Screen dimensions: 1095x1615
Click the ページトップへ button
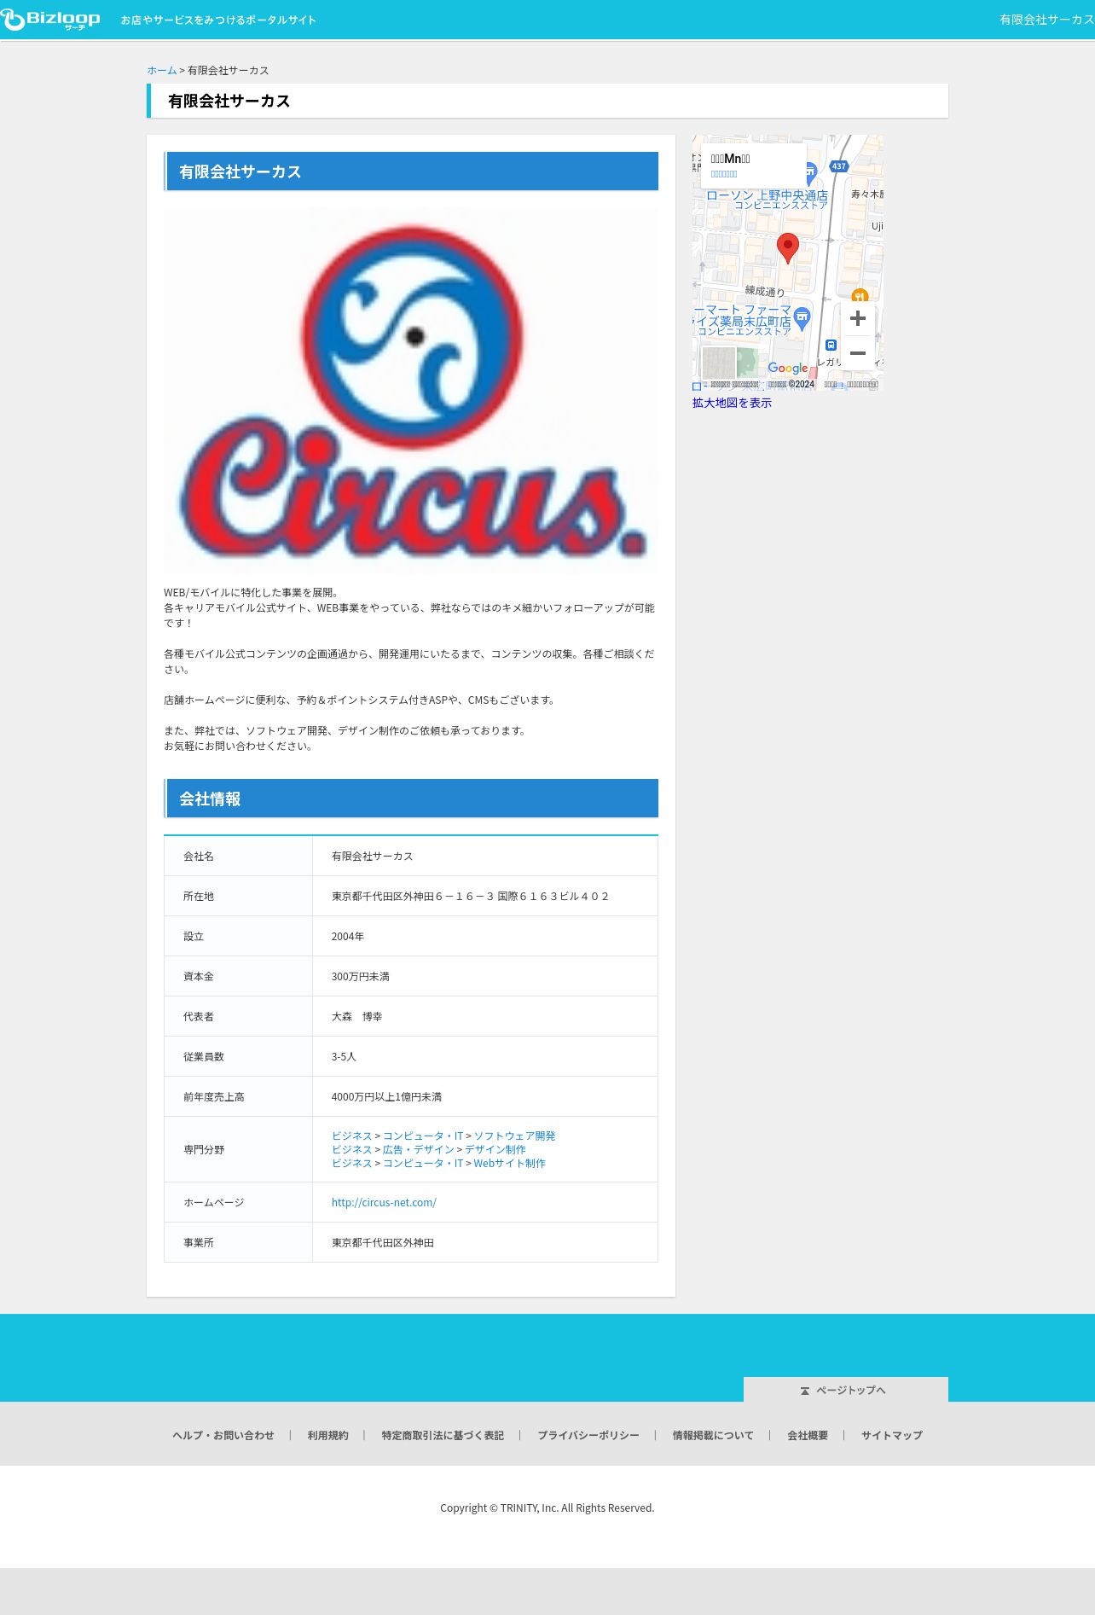[x=846, y=1389]
